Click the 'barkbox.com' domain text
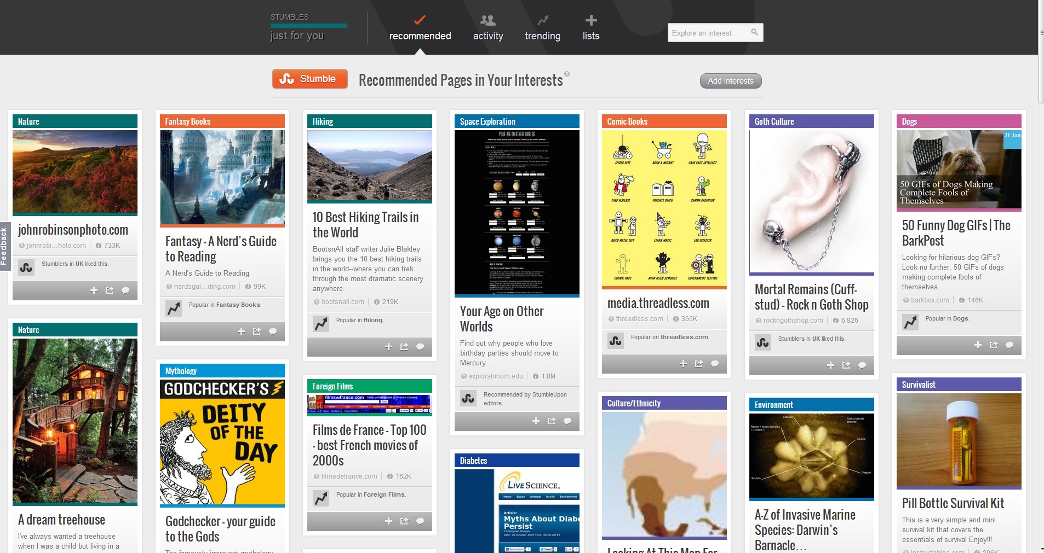Screen dimensions: 1044x553 tap(930, 300)
